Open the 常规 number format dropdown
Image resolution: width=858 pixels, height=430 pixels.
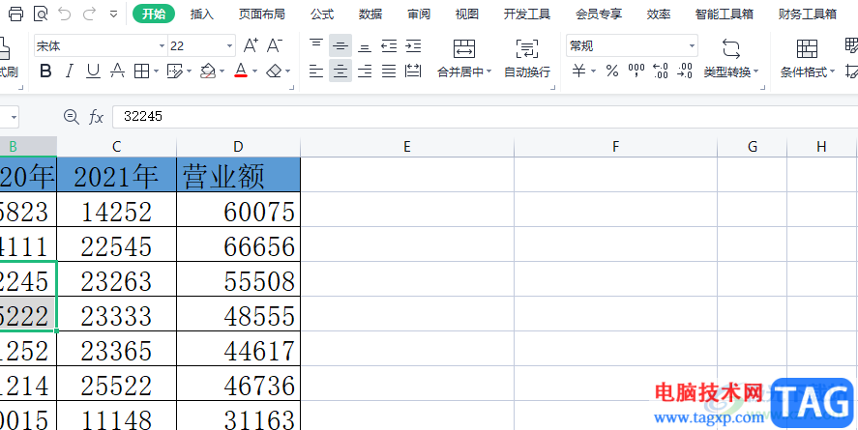693,45
